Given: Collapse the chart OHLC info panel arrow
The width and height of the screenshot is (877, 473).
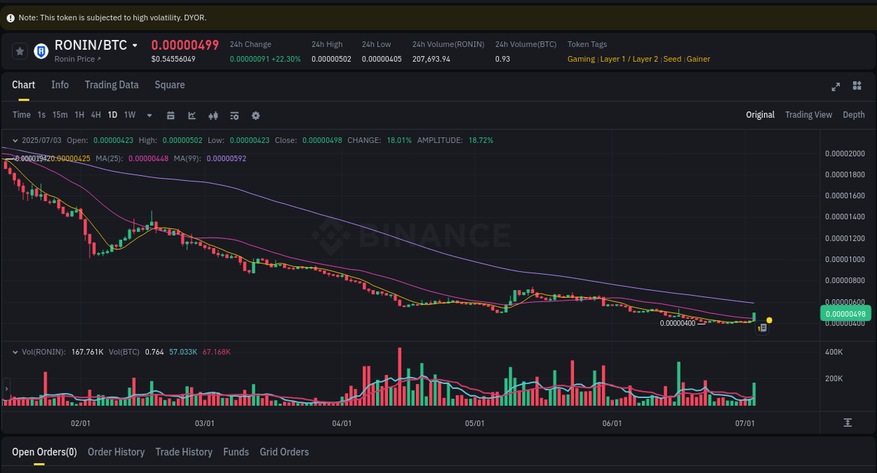Looking at the screenshot, I should (15, 140).
